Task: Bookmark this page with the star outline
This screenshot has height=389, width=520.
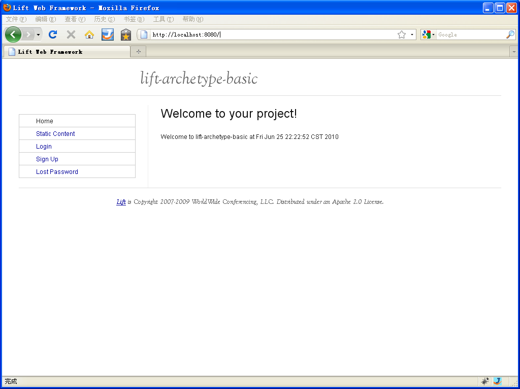Action: (402, 34)
